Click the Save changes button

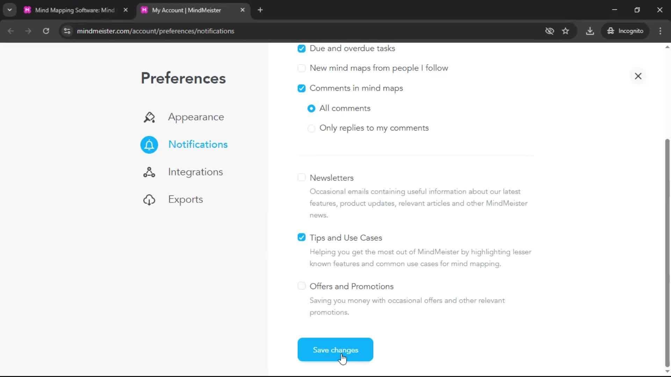(335, 350)
